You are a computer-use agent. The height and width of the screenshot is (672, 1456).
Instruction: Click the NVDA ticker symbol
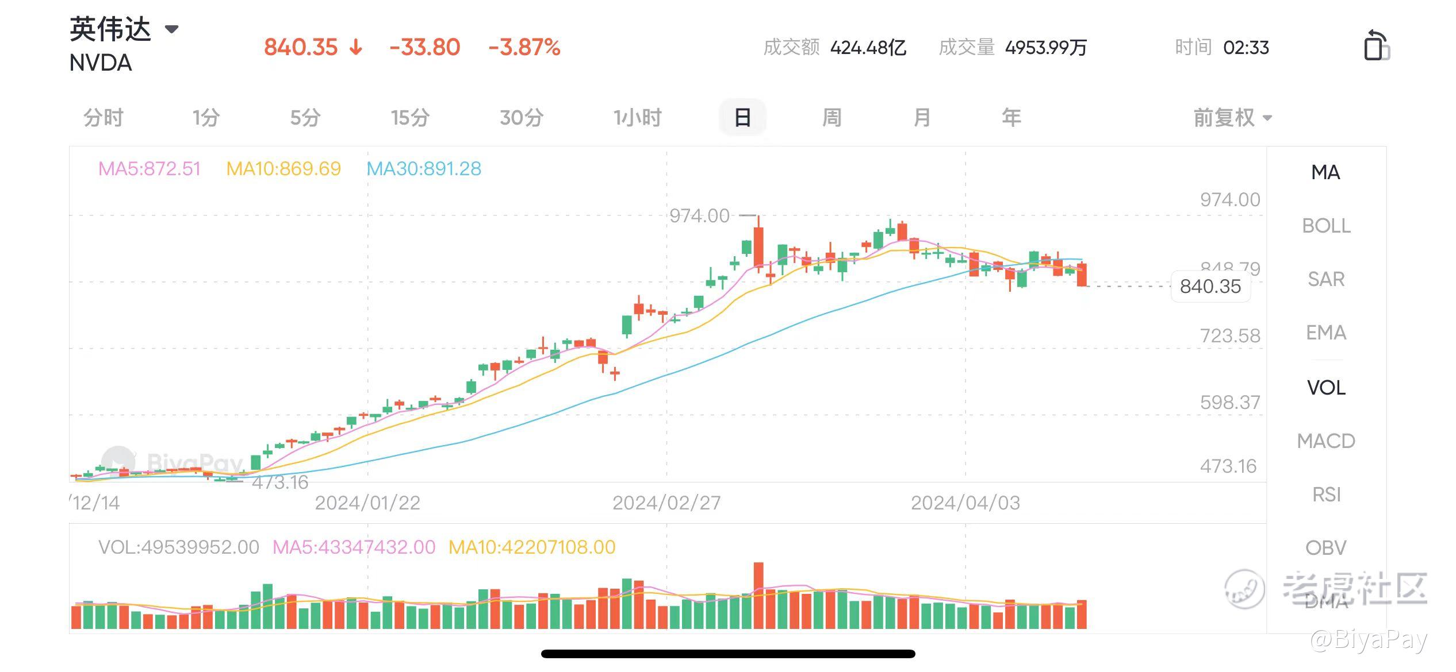101,63
